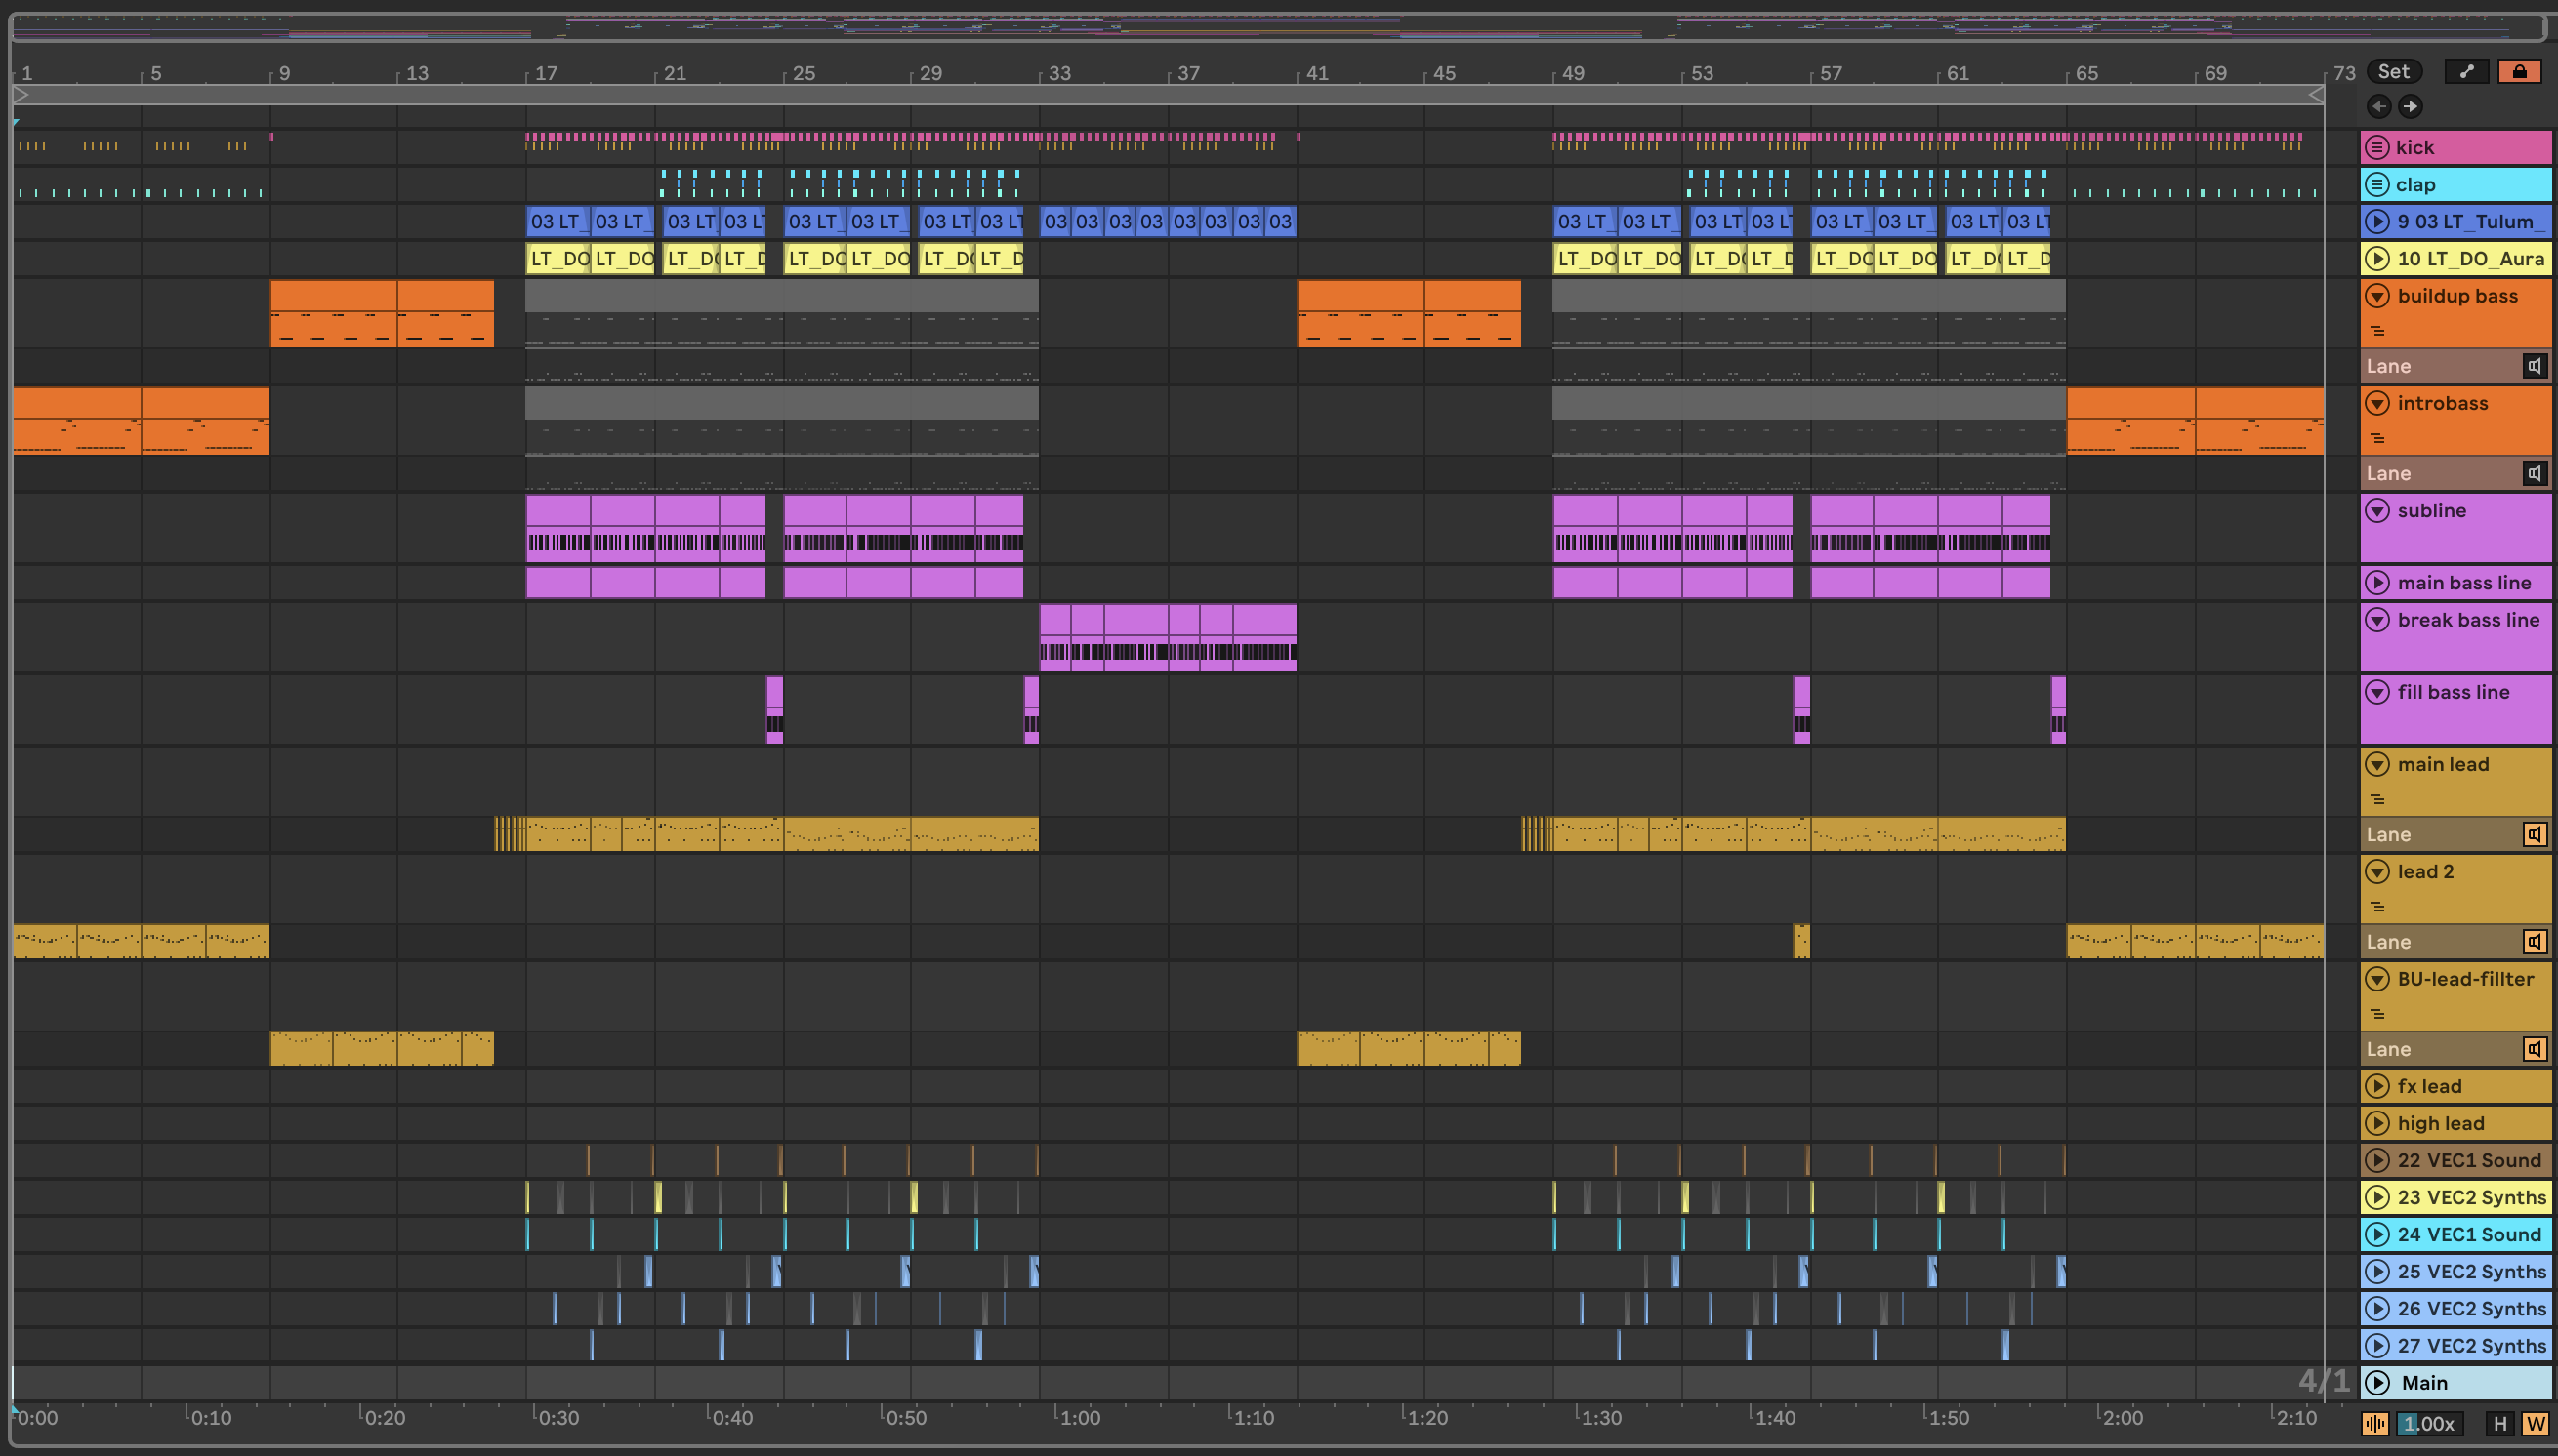The height and width of the screenshot is (1456, 2558).
Task: Collapse the subline track
Action: (2378, 511)
